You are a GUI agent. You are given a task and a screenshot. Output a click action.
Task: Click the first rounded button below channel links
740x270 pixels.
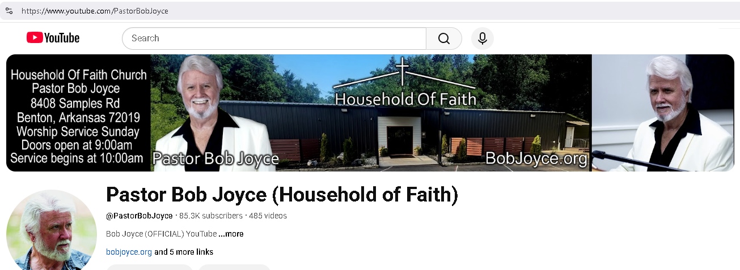coord(150,267)
